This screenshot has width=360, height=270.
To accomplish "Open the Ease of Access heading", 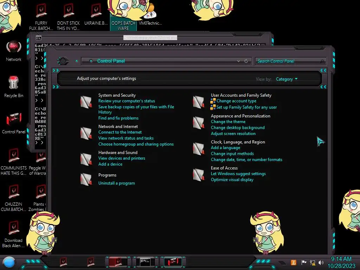I will click(224, 168).
